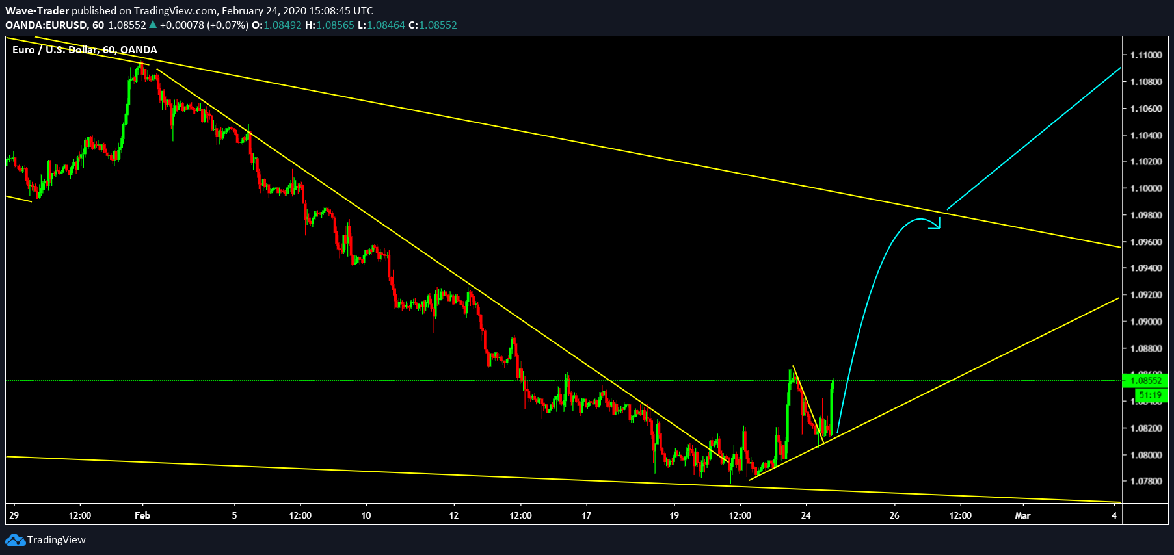
Task: Click the '10' date on time axis
Action: click(x=366, y=515)
